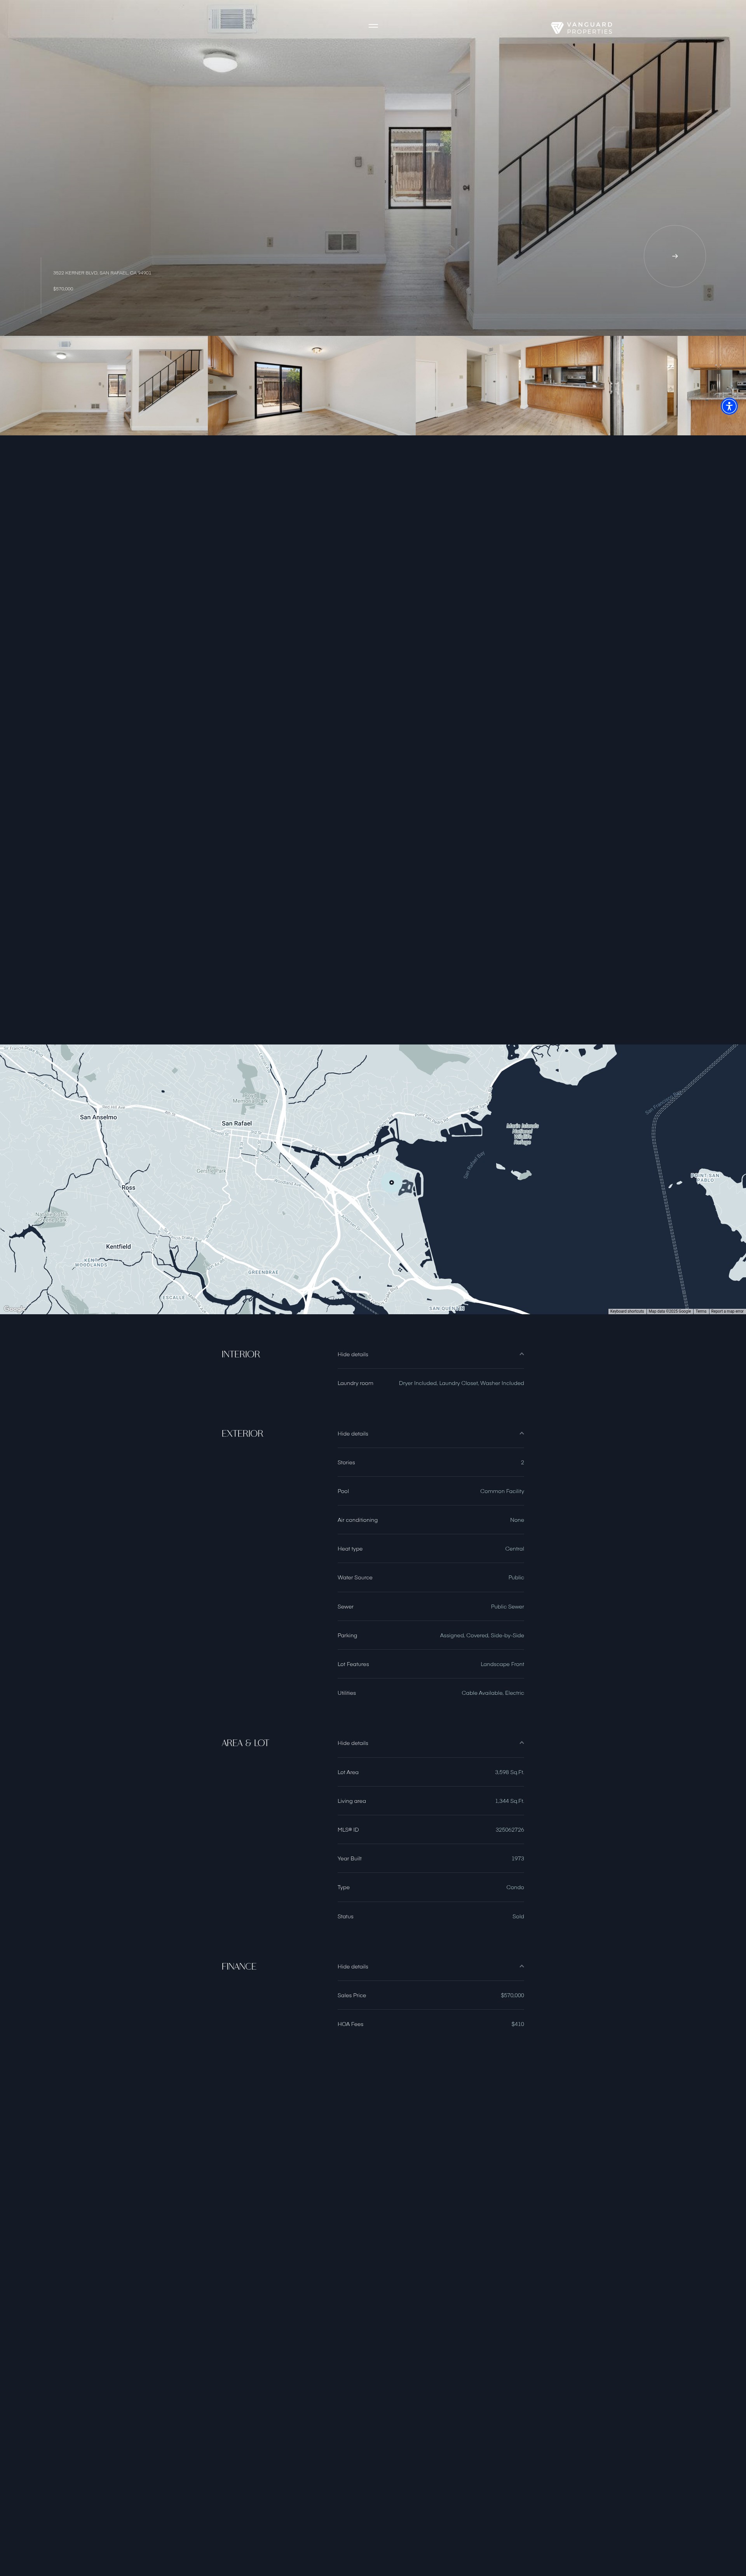Click the Marin Islands Wildlife Refuge label

(522, 1133)
